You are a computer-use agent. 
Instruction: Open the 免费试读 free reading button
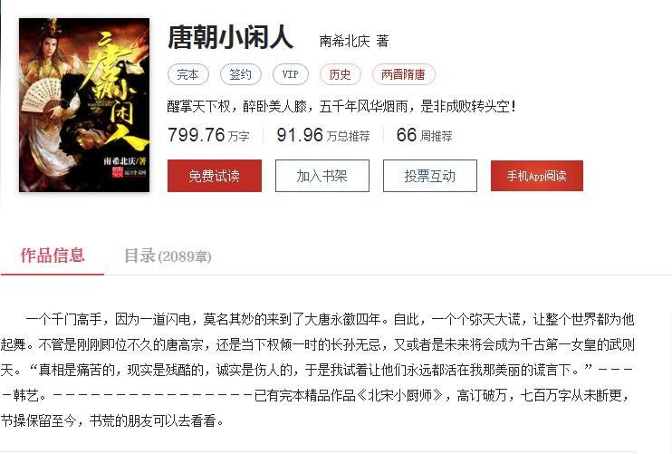(x=215, y=176)
